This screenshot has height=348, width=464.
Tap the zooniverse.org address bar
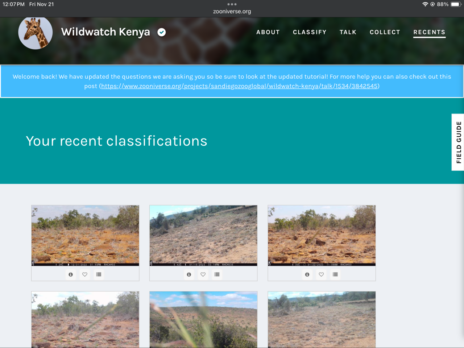[232, 11]
